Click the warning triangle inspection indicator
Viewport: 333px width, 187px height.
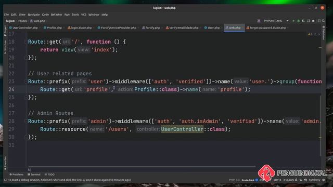tap(310, 34)
